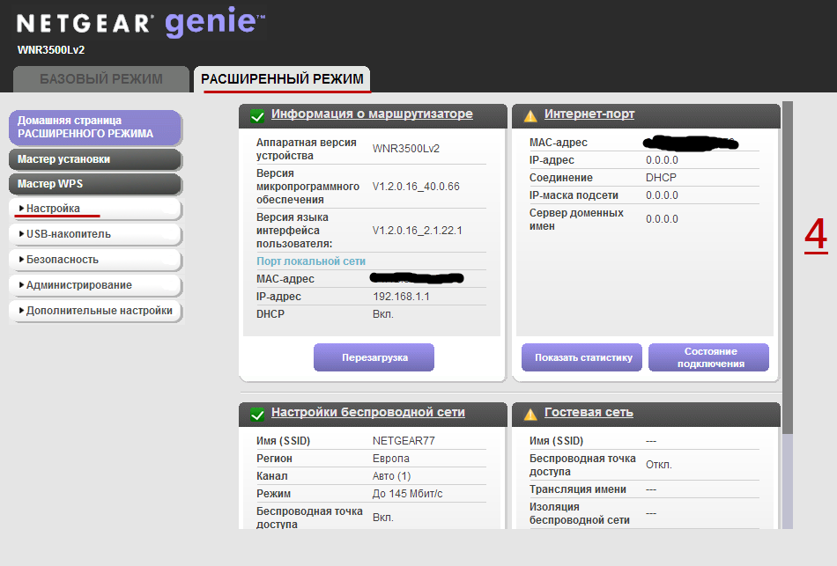Click the NETGEAR genie logo
The image size is (837, 566).
pyautogui.click(x=141, y=23)
